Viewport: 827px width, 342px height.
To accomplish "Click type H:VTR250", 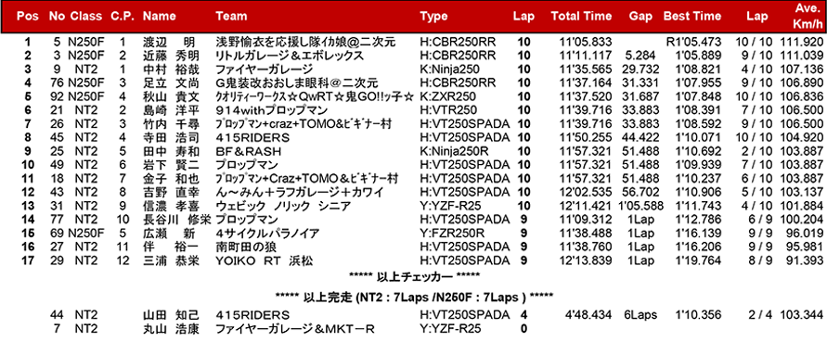I will click(x=448, y=110).
